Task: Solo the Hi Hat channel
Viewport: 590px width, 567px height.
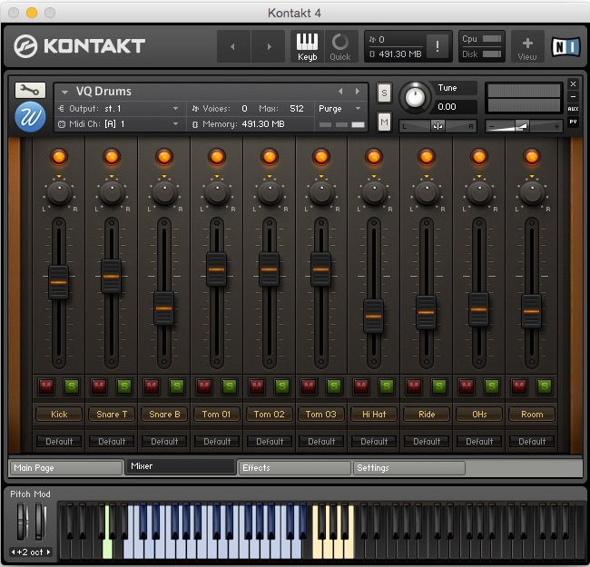Action: 387,386
